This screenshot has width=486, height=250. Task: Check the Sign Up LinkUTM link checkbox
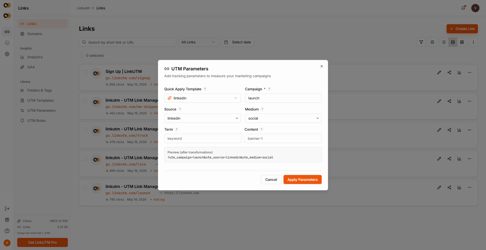click(85, 72)
